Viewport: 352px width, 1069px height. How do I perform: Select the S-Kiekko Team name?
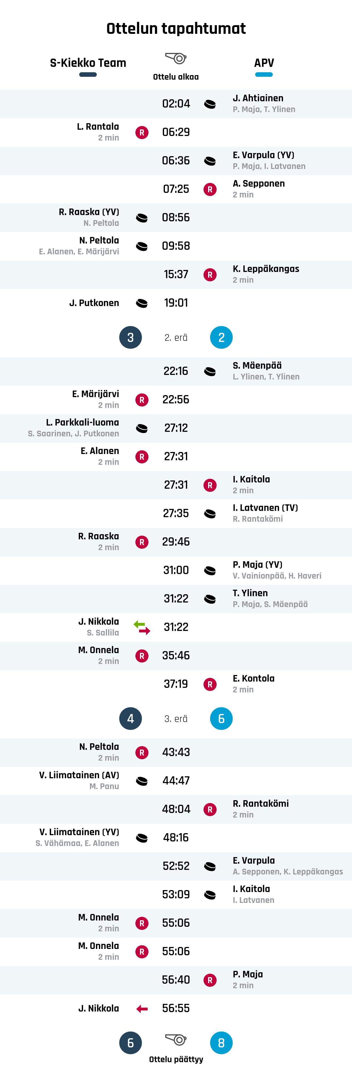[x=88, y=63]
